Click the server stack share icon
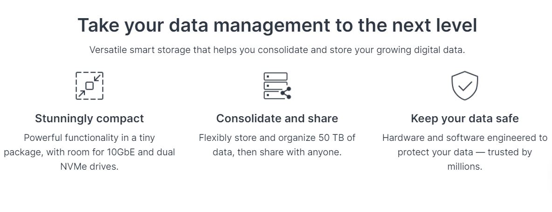Screen dimensions: 552x212 [277, 86]
